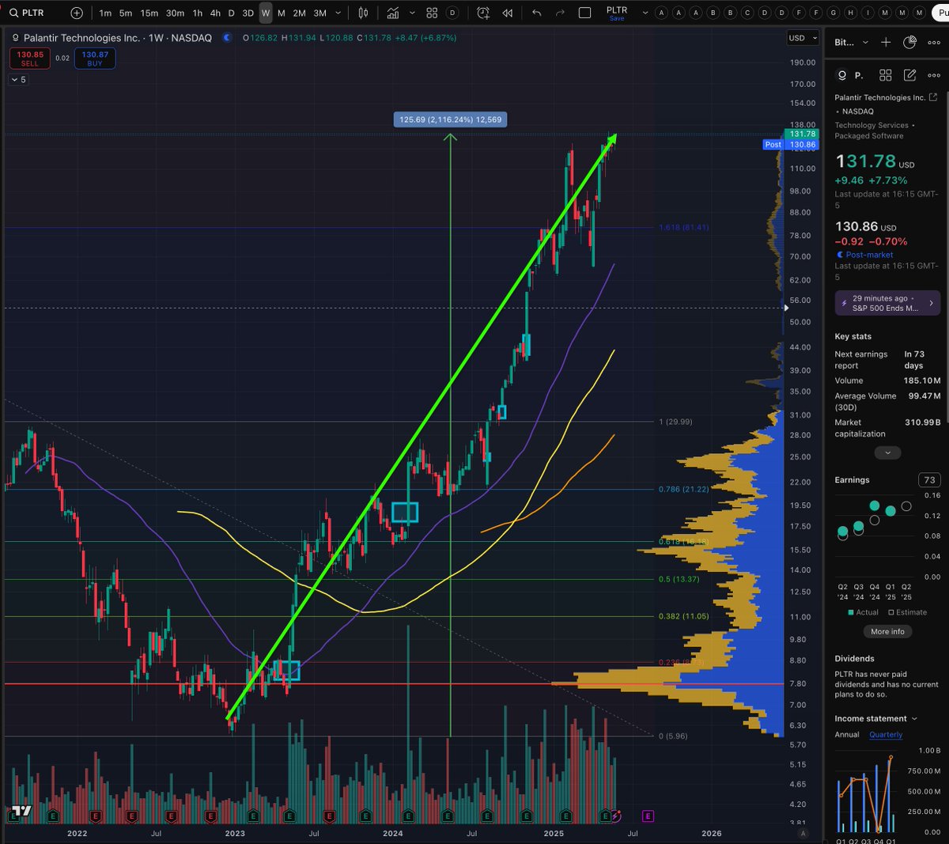Click the 131.78 price label on axis
Screen dimensions: 949x844
point(802,134)
